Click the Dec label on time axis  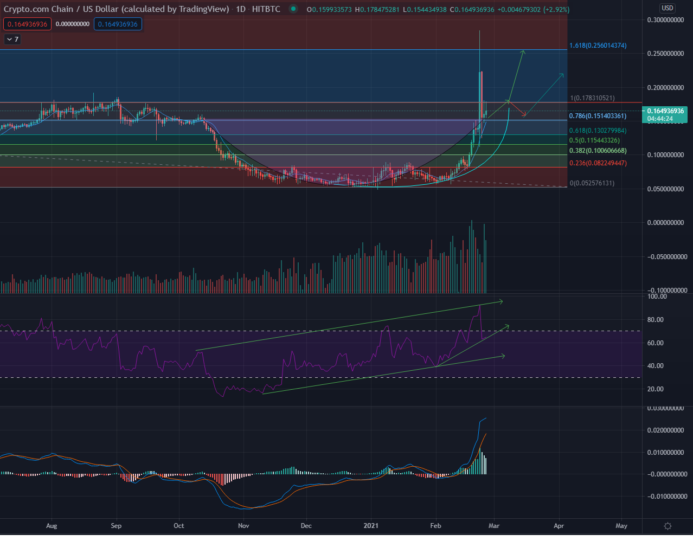click(306, 526)
